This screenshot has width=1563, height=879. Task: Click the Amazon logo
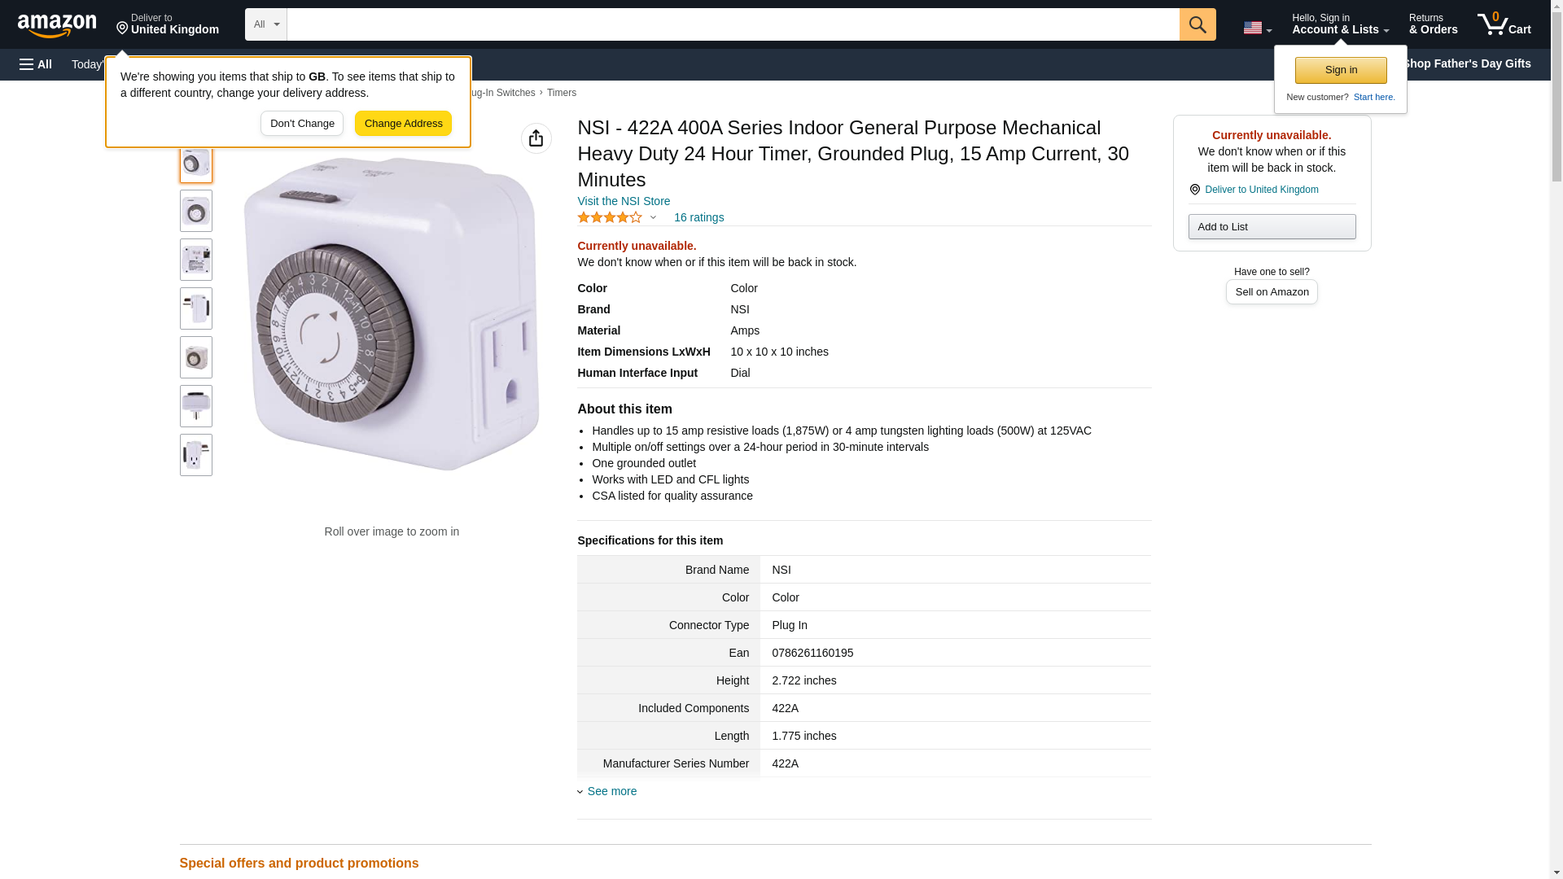57,25
